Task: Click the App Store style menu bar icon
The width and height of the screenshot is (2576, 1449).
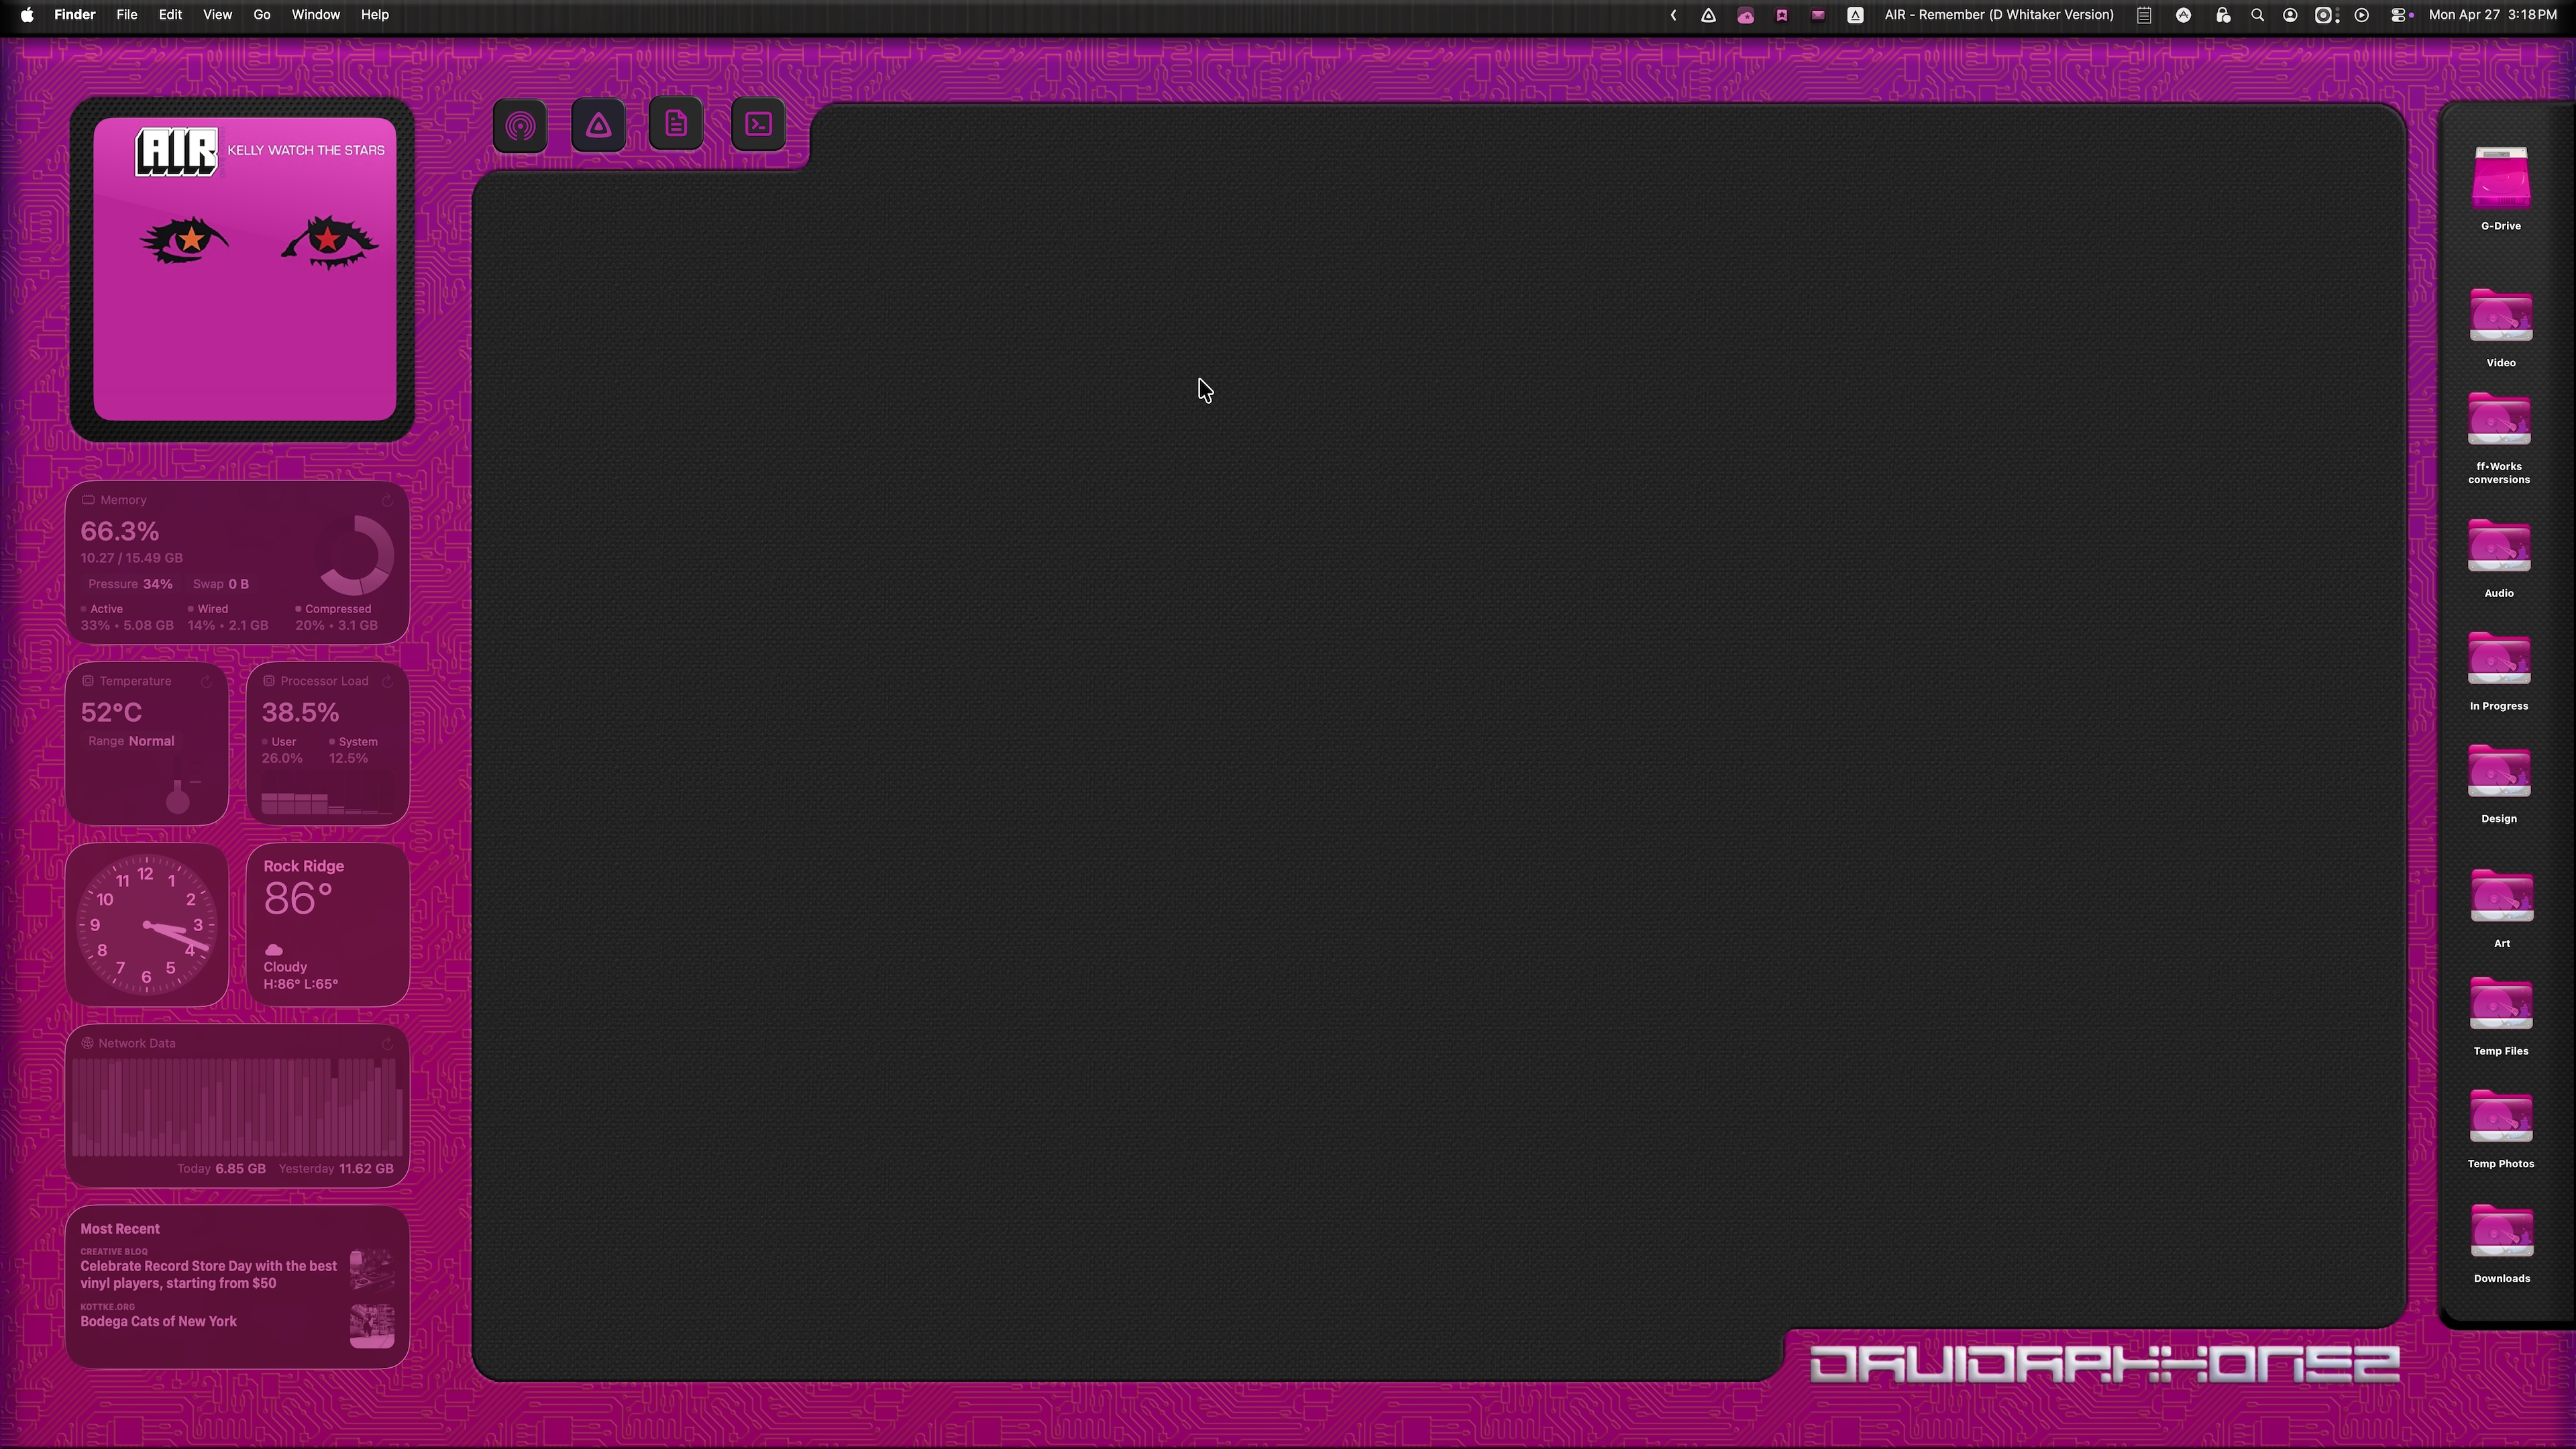Action: 2184,15
